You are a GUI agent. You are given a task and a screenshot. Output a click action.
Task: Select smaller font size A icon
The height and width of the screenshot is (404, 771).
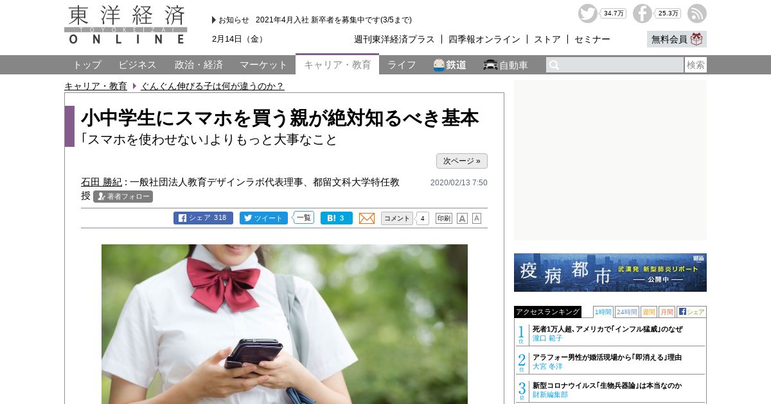477,218
